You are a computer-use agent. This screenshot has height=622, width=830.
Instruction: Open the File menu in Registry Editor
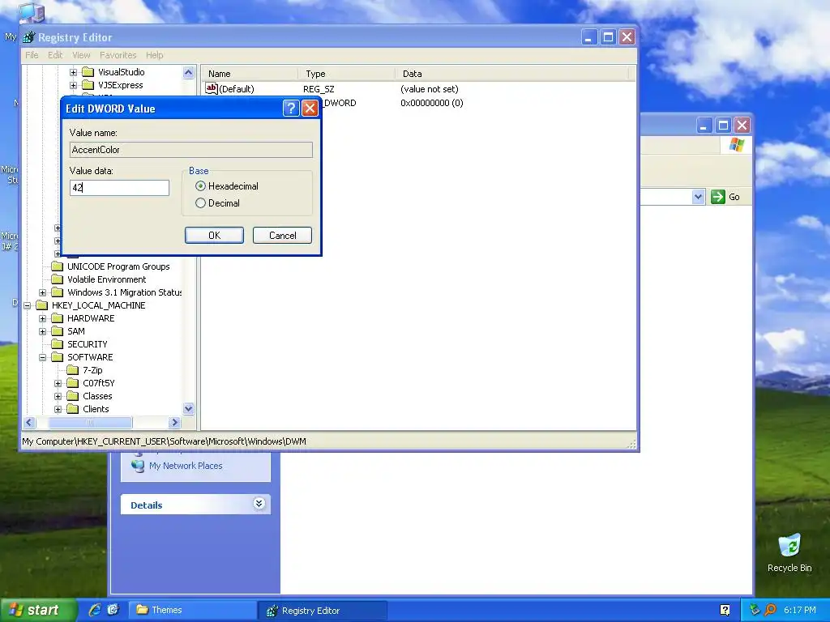click(x=32, y=55)
